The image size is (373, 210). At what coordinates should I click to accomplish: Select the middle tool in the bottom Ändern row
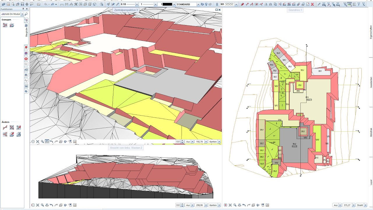[12, 134]
